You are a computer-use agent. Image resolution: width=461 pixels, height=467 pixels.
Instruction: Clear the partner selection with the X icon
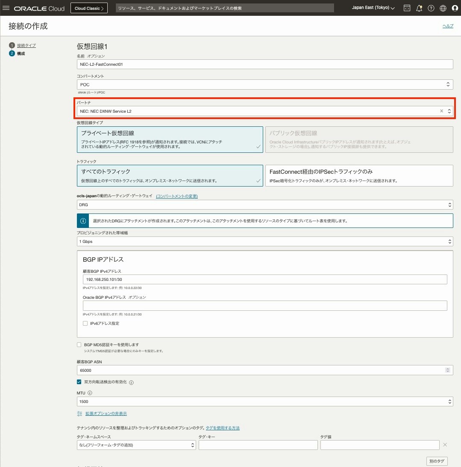(442, 111)
